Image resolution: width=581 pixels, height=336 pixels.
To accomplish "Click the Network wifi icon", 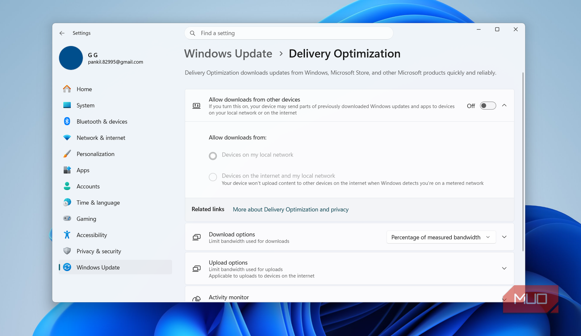I will (67, 137).
